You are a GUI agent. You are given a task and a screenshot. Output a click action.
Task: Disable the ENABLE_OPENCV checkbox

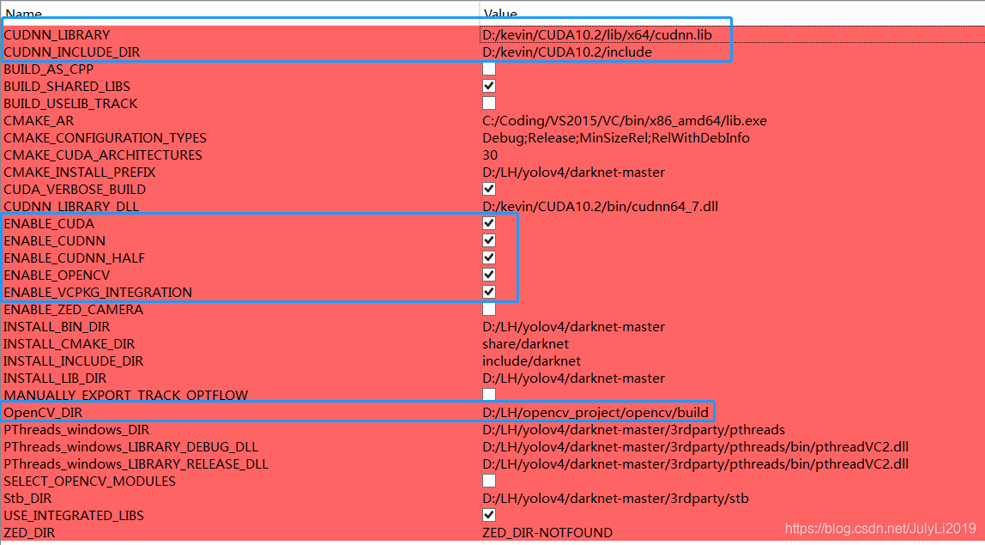tap(489, 275)
